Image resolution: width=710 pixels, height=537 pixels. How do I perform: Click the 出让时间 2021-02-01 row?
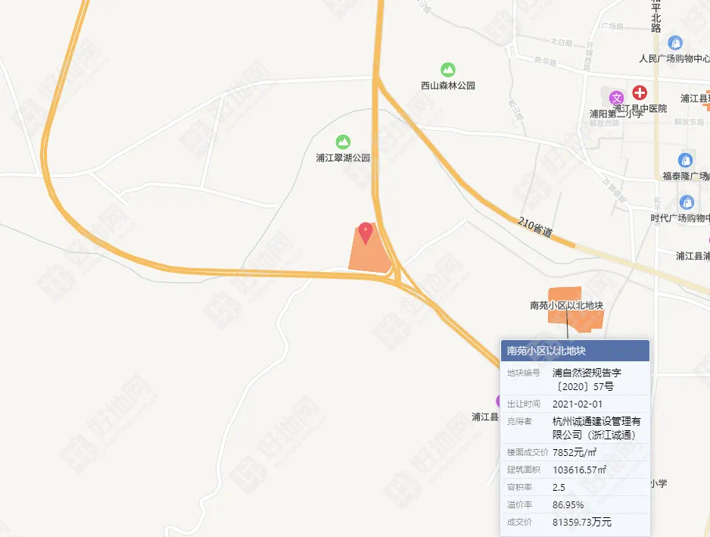575,404
